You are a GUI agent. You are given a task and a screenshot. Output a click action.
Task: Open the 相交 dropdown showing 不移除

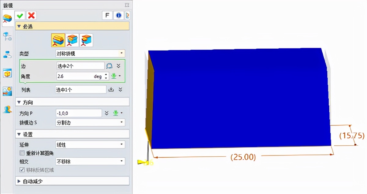90,161
